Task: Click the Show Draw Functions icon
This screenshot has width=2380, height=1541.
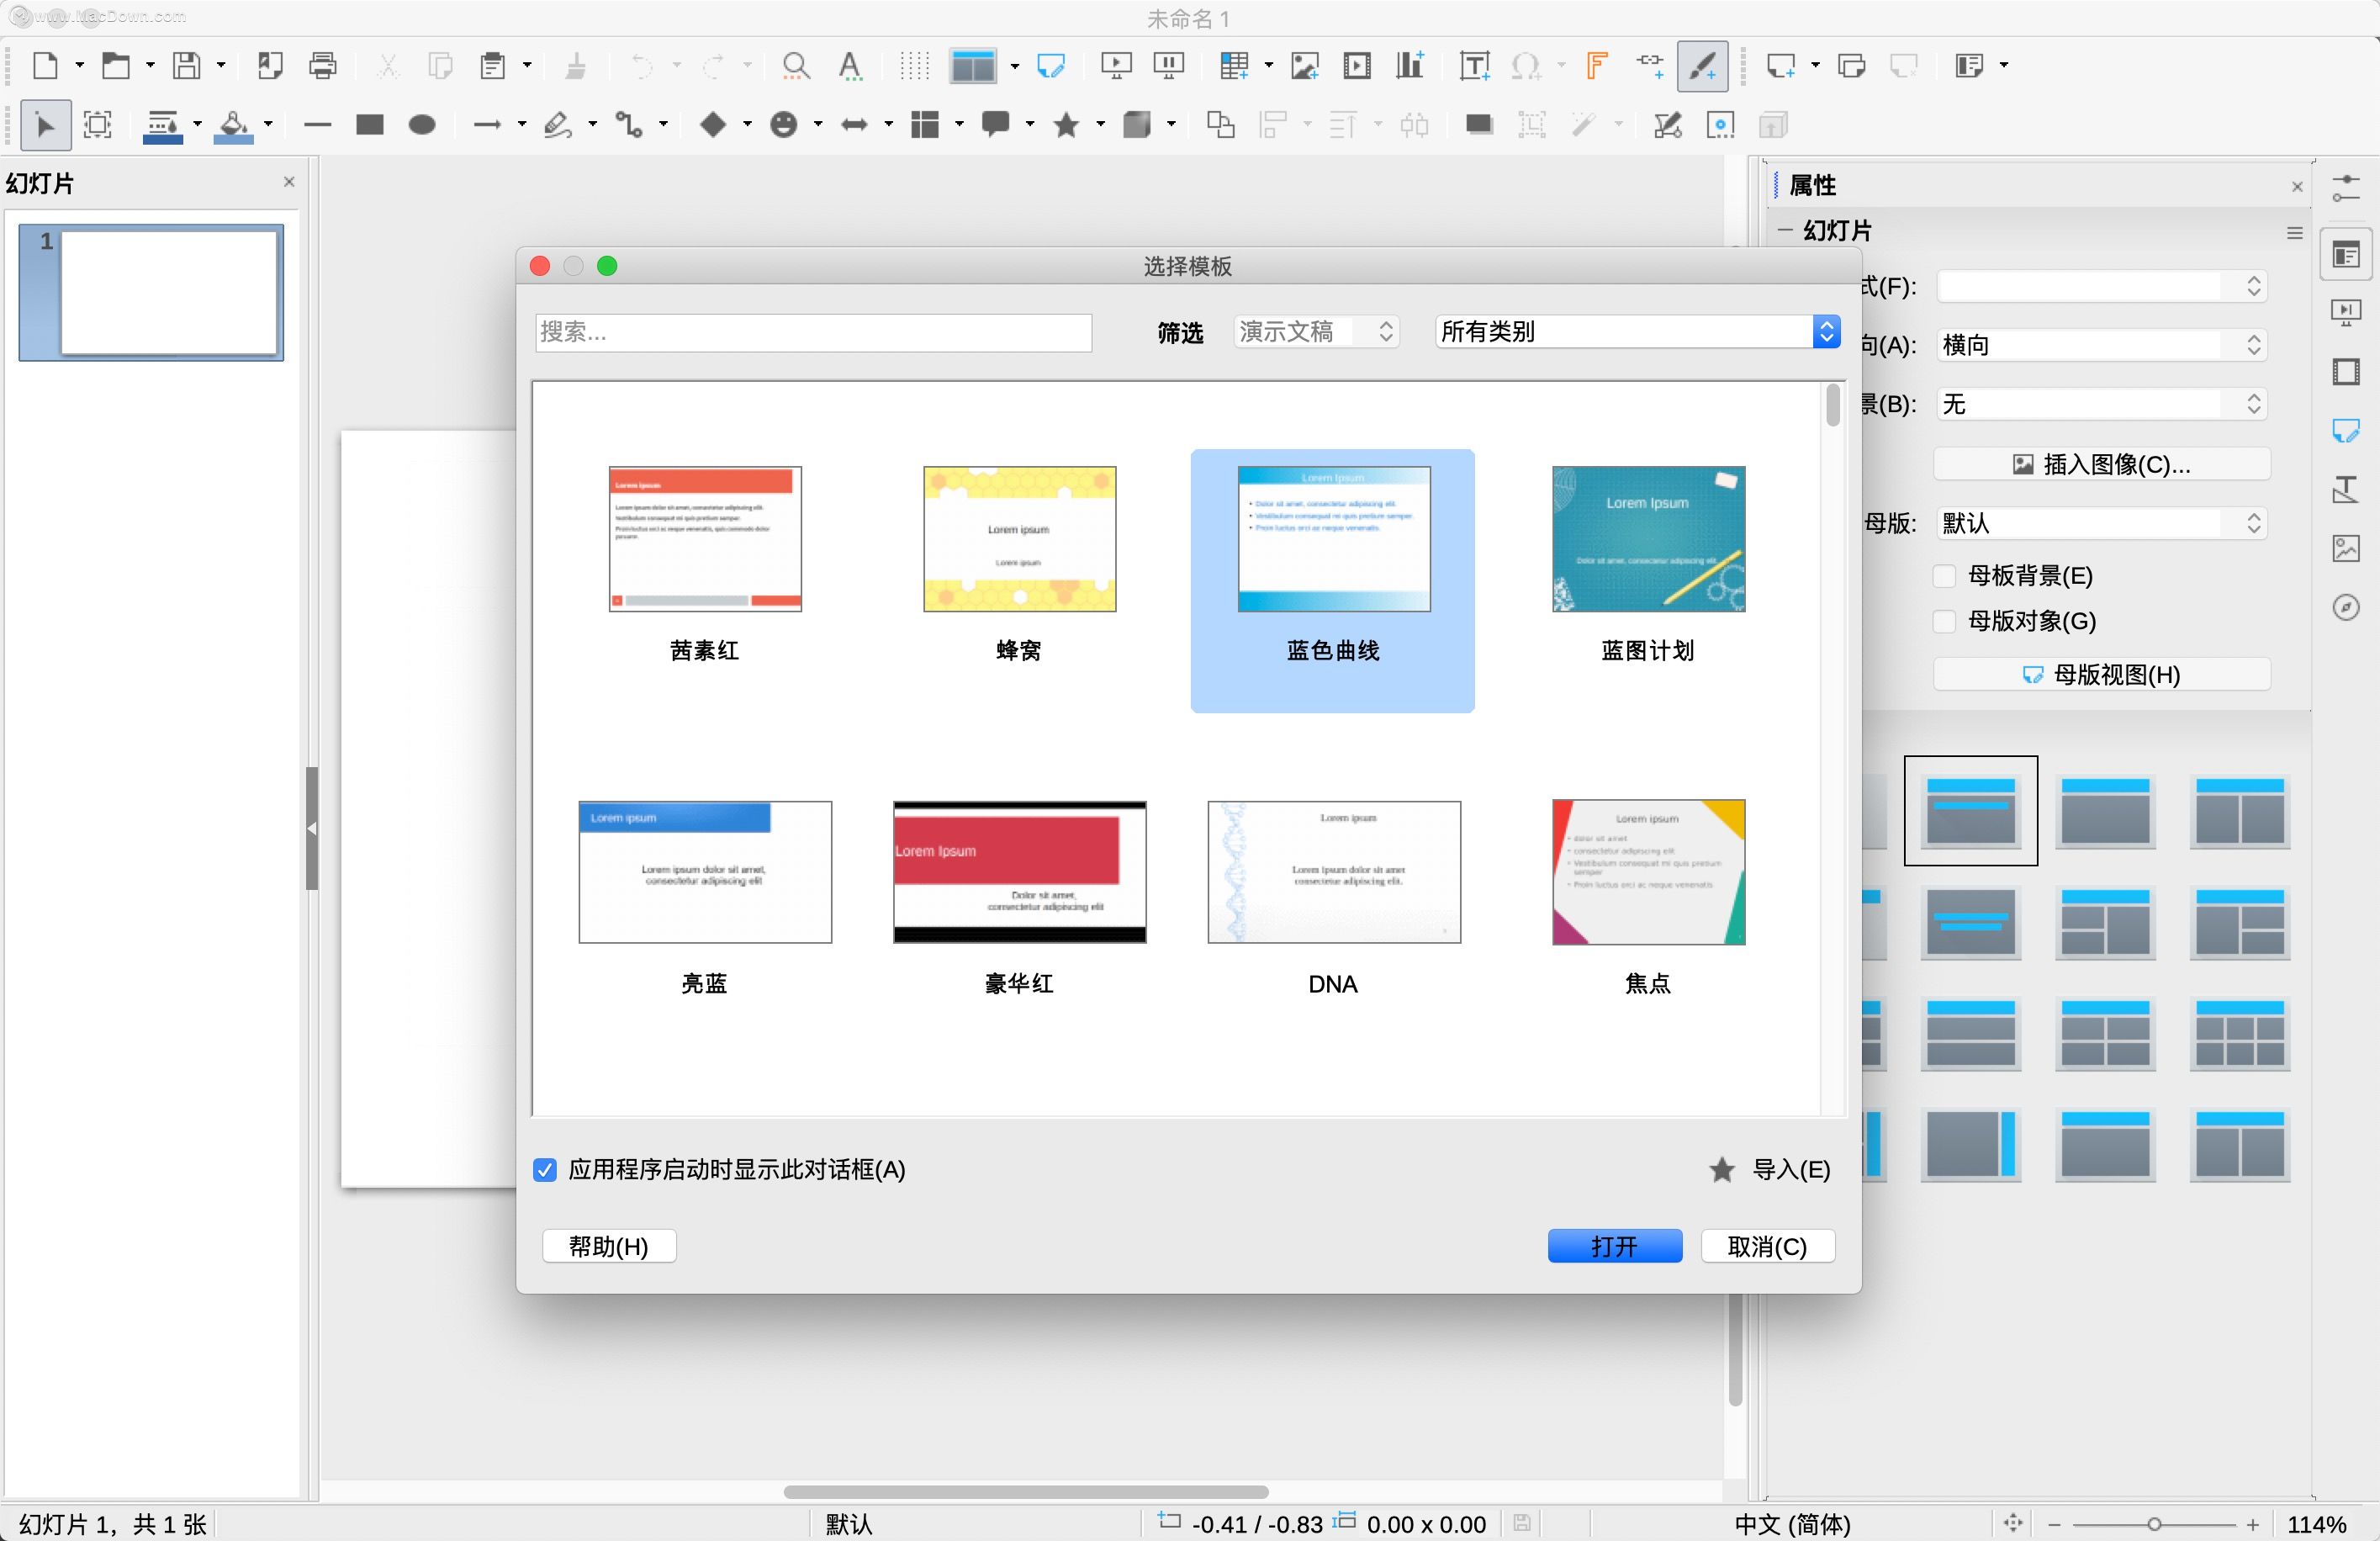Action: 1702,66
